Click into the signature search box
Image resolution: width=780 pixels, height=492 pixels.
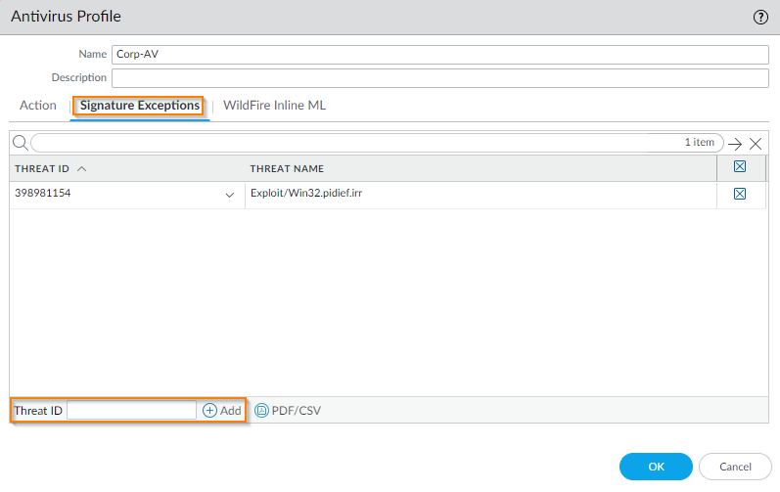352,143
